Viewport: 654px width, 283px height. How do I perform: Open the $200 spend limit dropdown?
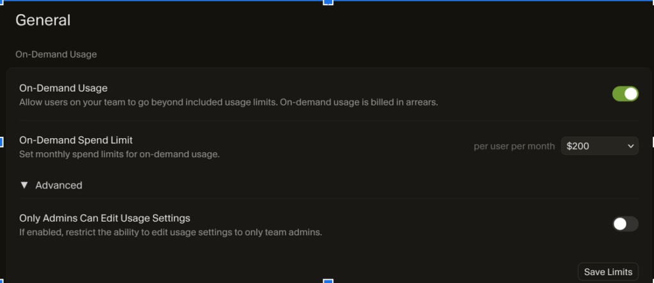[x=599, y=146]
